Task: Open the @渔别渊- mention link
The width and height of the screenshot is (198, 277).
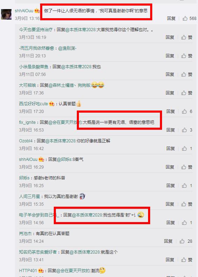Action: [x=67, y=48]
